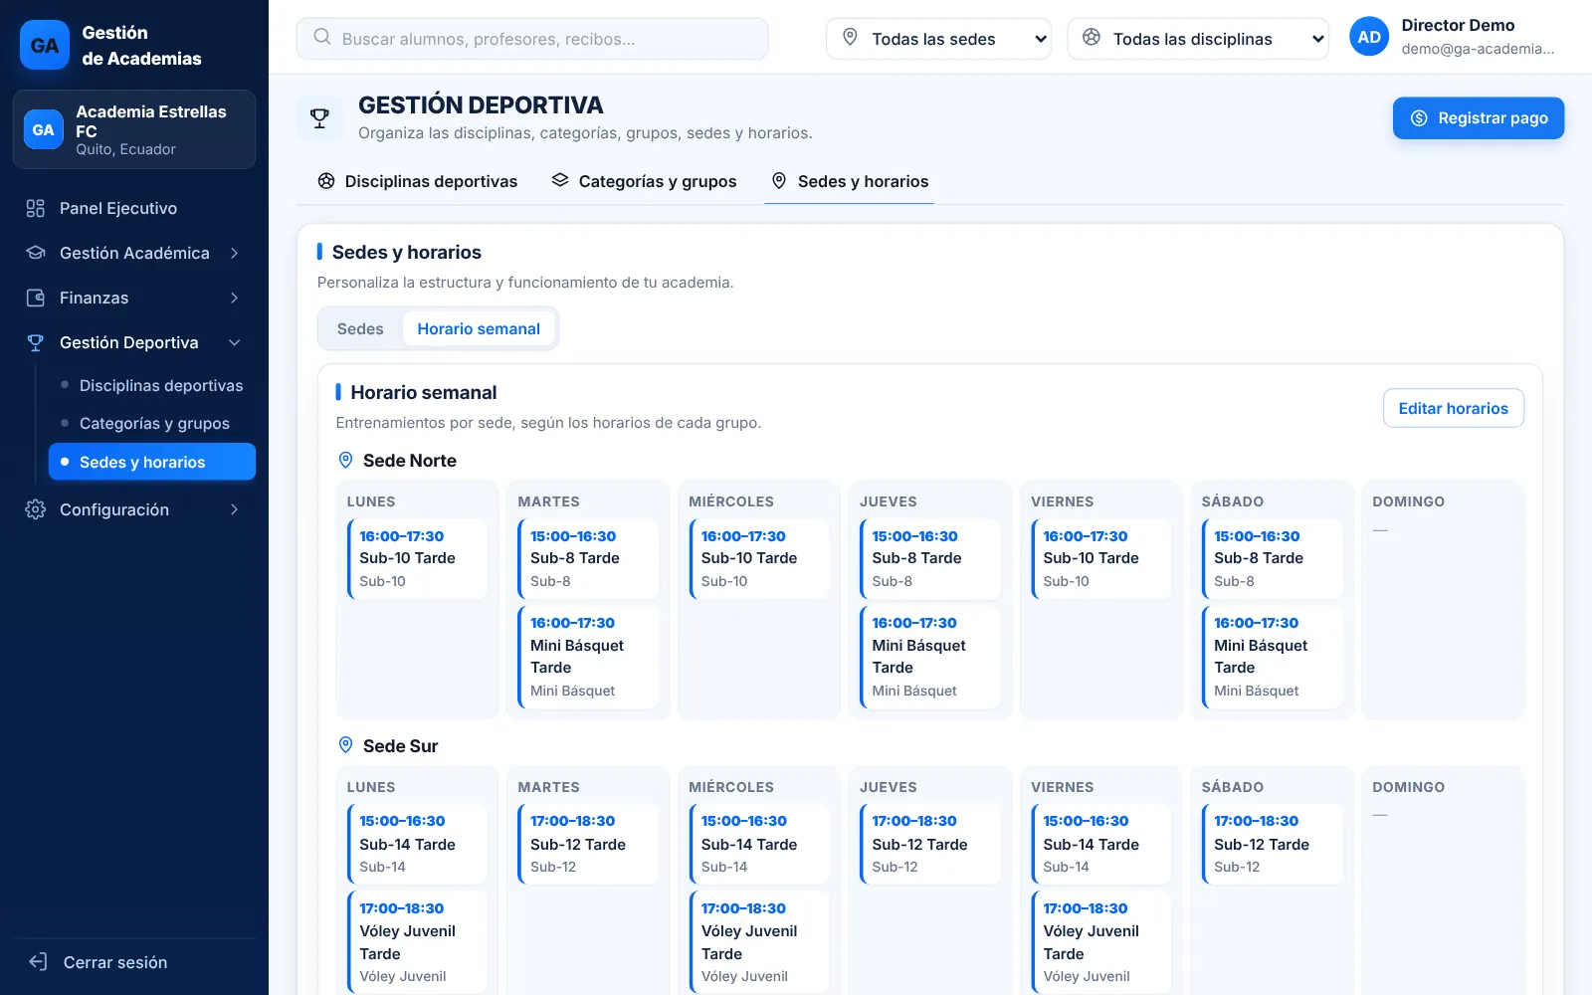Click the coin icon in Registrar pago

coord(1419,118)
